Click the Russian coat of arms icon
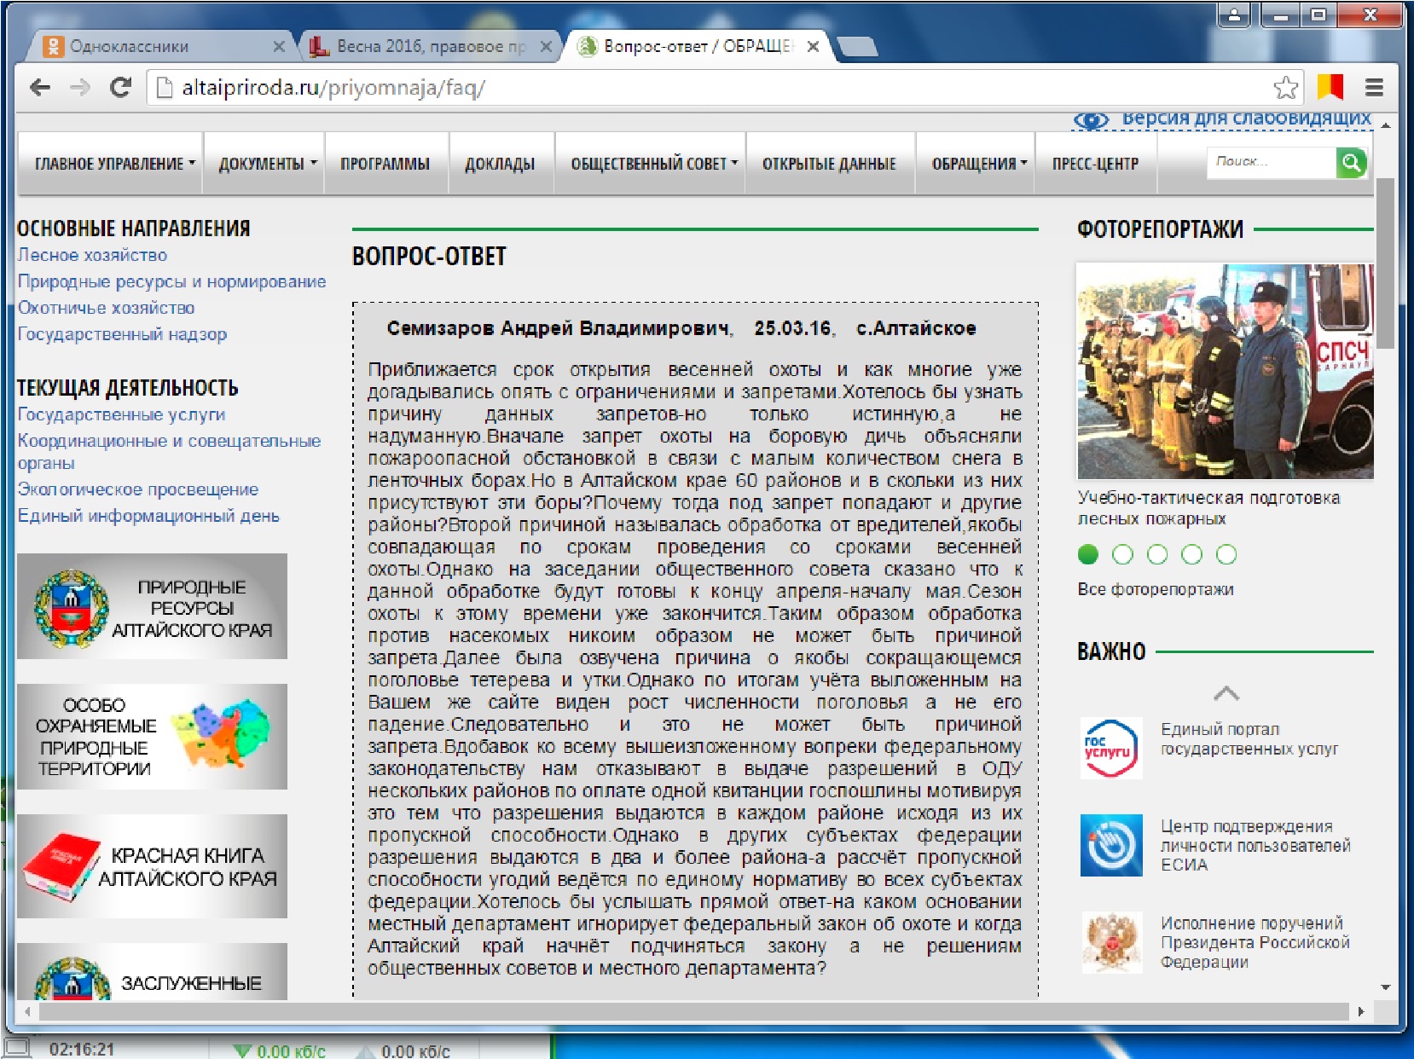 tap(1110, 942)
